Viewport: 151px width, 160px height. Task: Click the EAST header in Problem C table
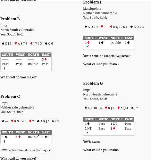coord(46,132)
